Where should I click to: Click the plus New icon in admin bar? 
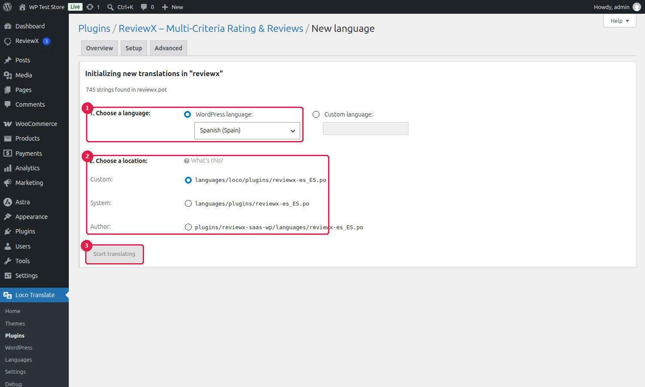[165, 7]
